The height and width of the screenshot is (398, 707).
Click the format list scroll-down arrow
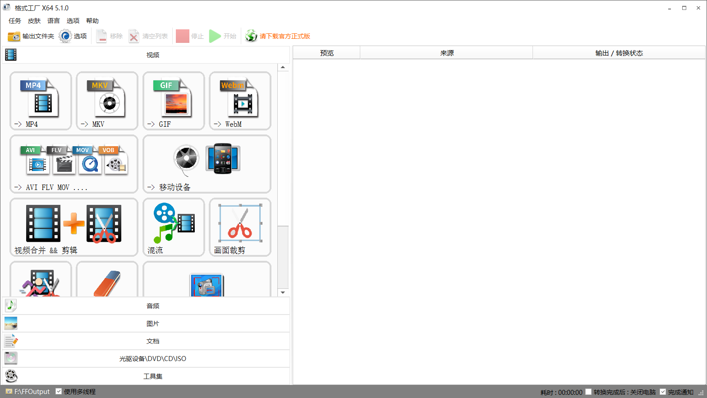coord(283,292)
